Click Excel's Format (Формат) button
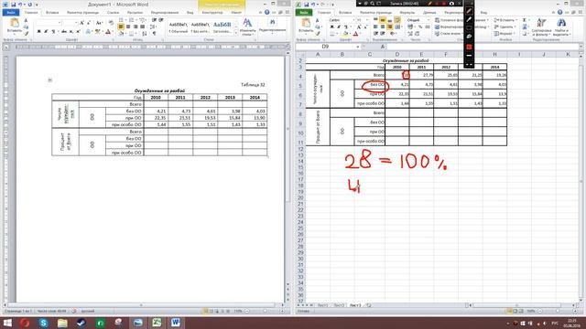The image size is (586, 329). (x=504, y=34)
